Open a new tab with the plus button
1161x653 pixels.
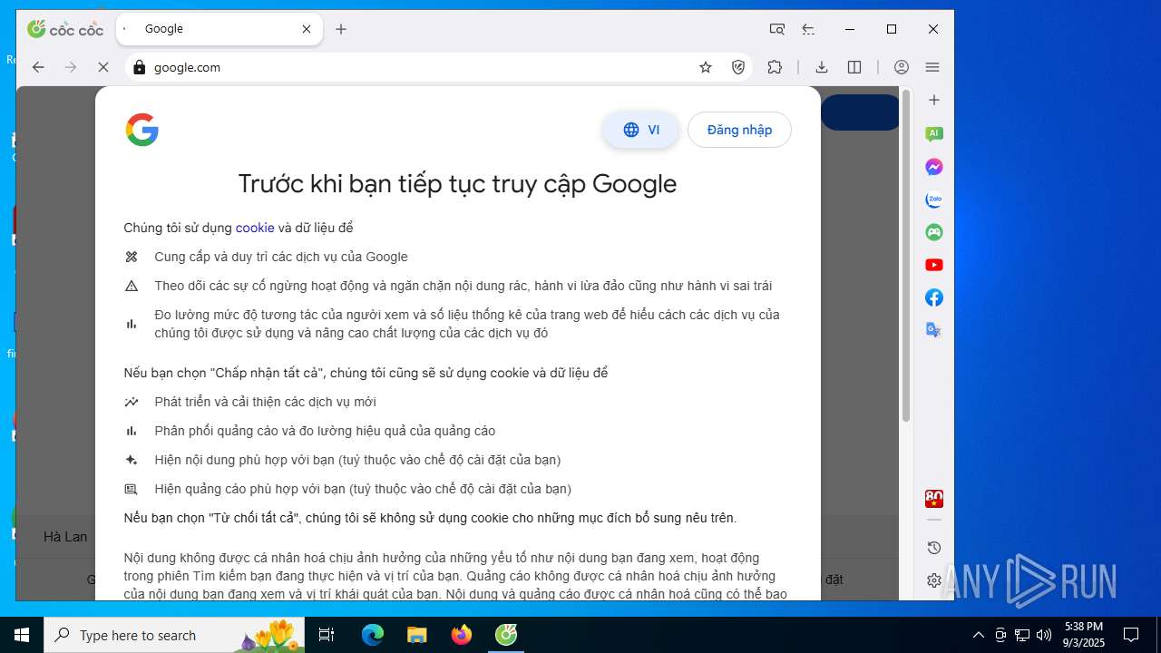(341, 29)
